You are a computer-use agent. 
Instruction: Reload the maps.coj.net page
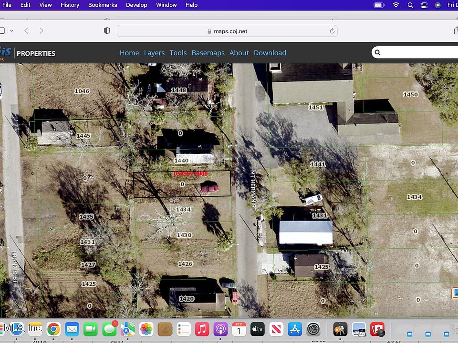(x=332, y=31)
